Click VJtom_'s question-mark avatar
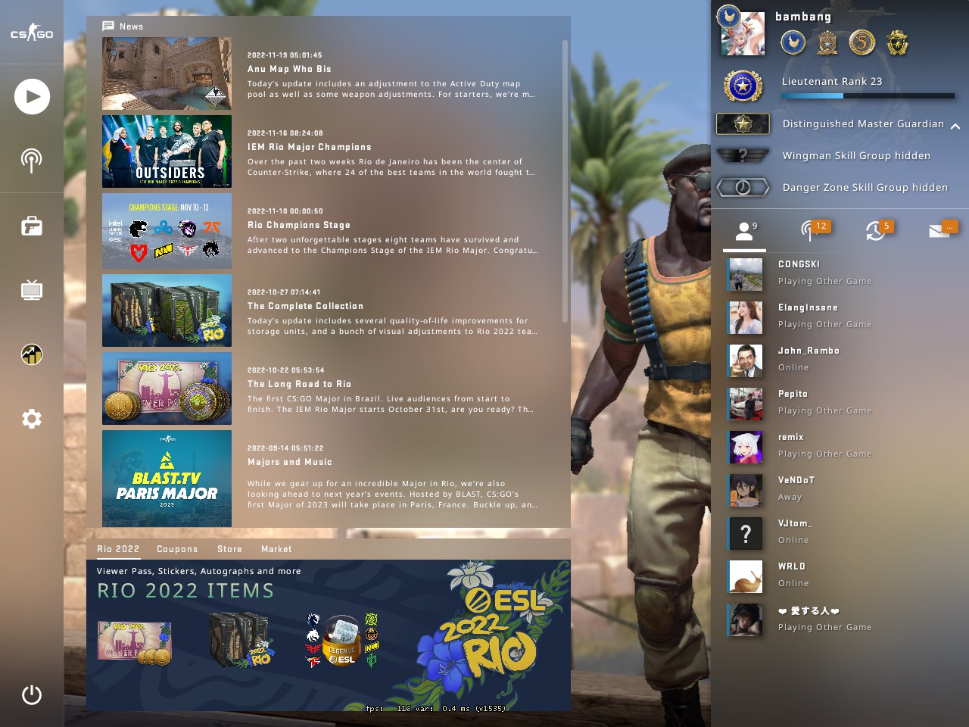This screenshot has height=727, width=969. point(746,534)
